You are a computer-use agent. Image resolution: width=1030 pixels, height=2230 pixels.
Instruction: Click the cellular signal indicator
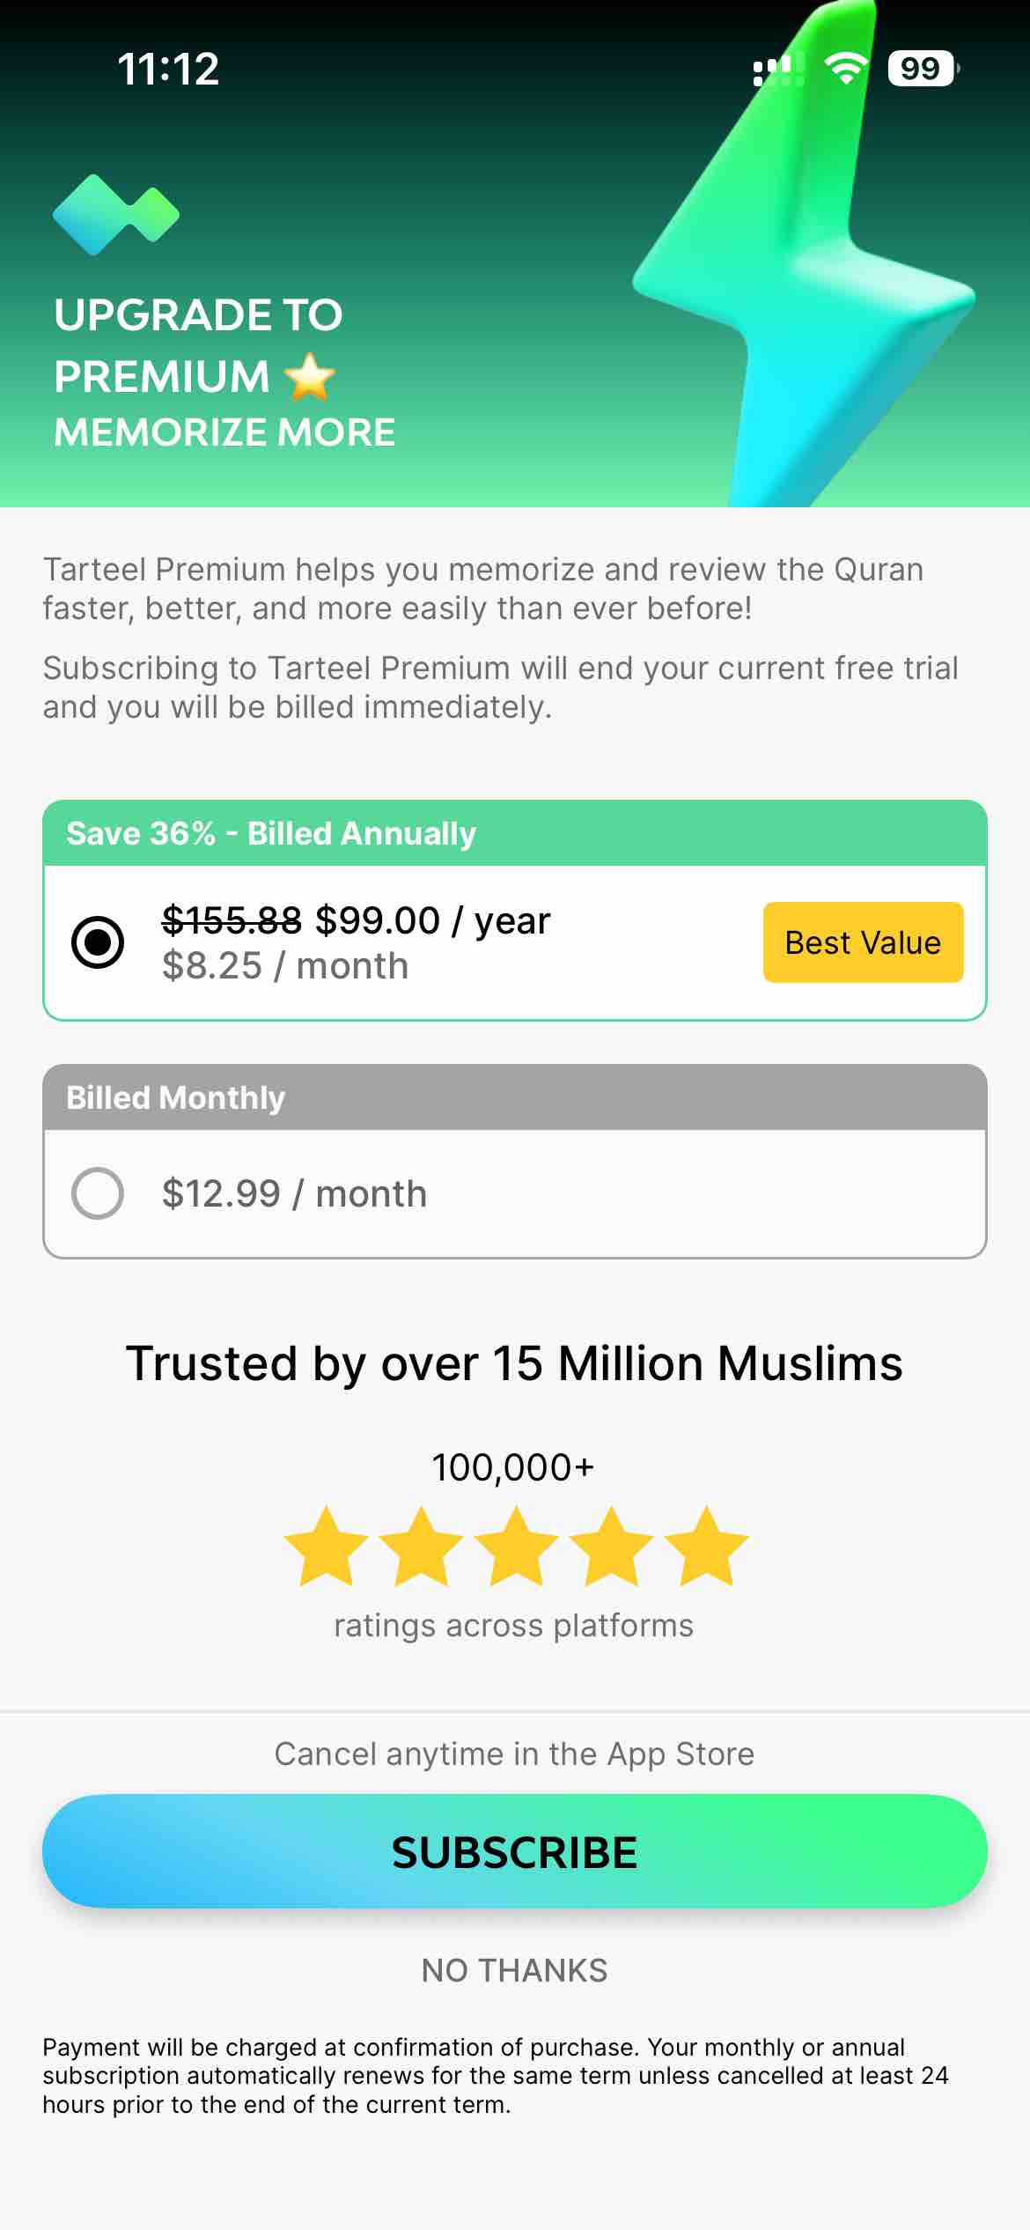776,68
